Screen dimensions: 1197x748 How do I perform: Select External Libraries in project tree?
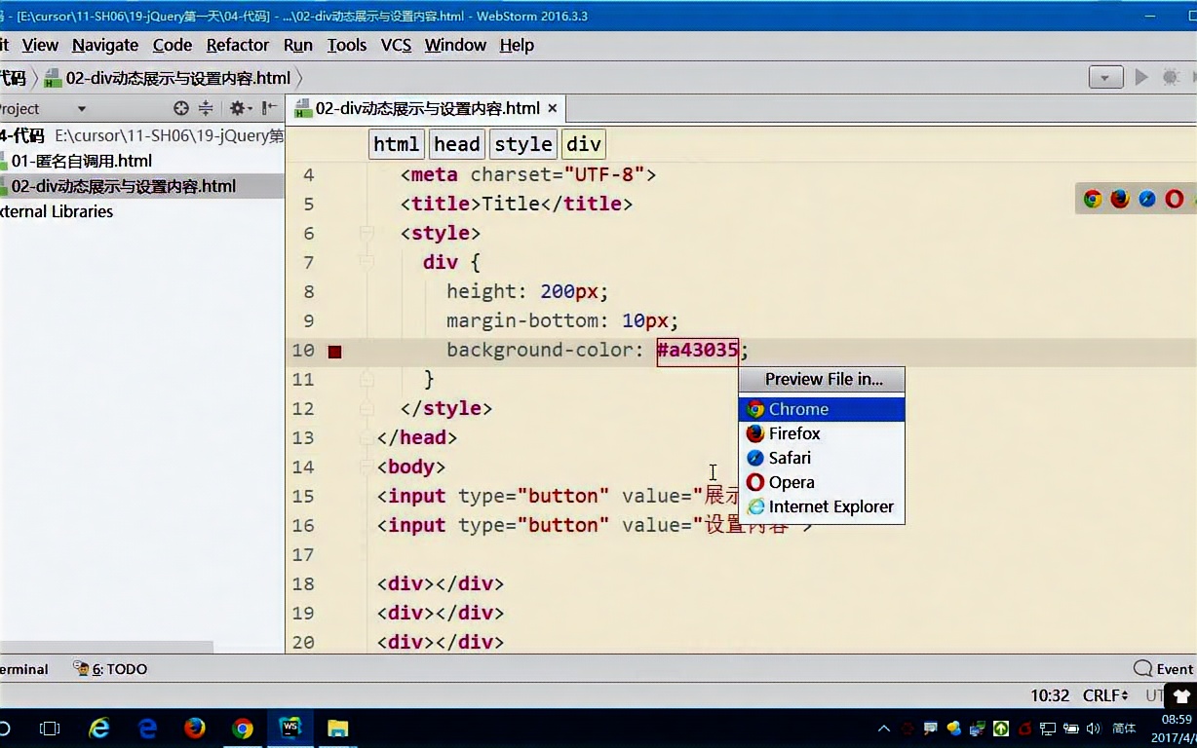57,211
